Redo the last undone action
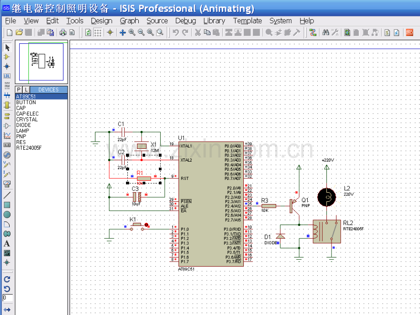Viewport: 420px width, 315px height. (x=185, y=32)
